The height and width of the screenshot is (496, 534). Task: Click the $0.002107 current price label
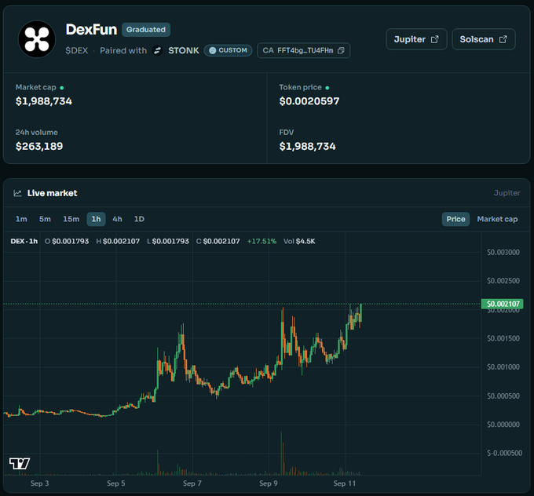[503, 304]
